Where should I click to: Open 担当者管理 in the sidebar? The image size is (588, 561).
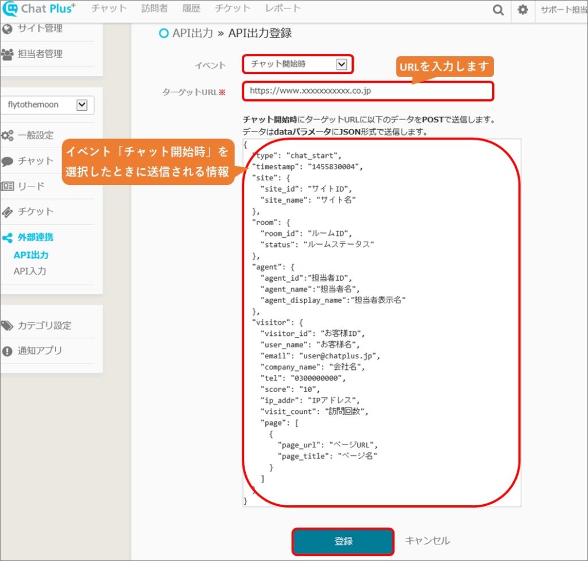40,54
